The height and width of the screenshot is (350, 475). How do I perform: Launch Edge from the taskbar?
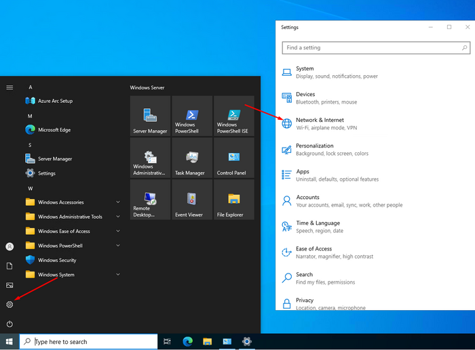187,341
